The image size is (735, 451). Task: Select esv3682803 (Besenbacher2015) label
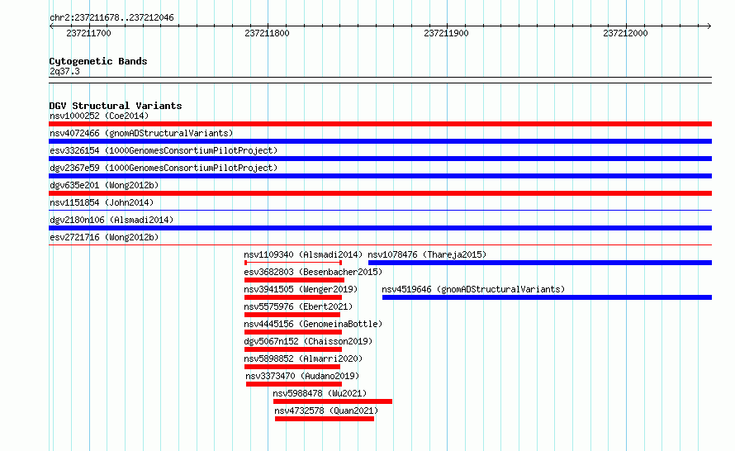point(313,272)
